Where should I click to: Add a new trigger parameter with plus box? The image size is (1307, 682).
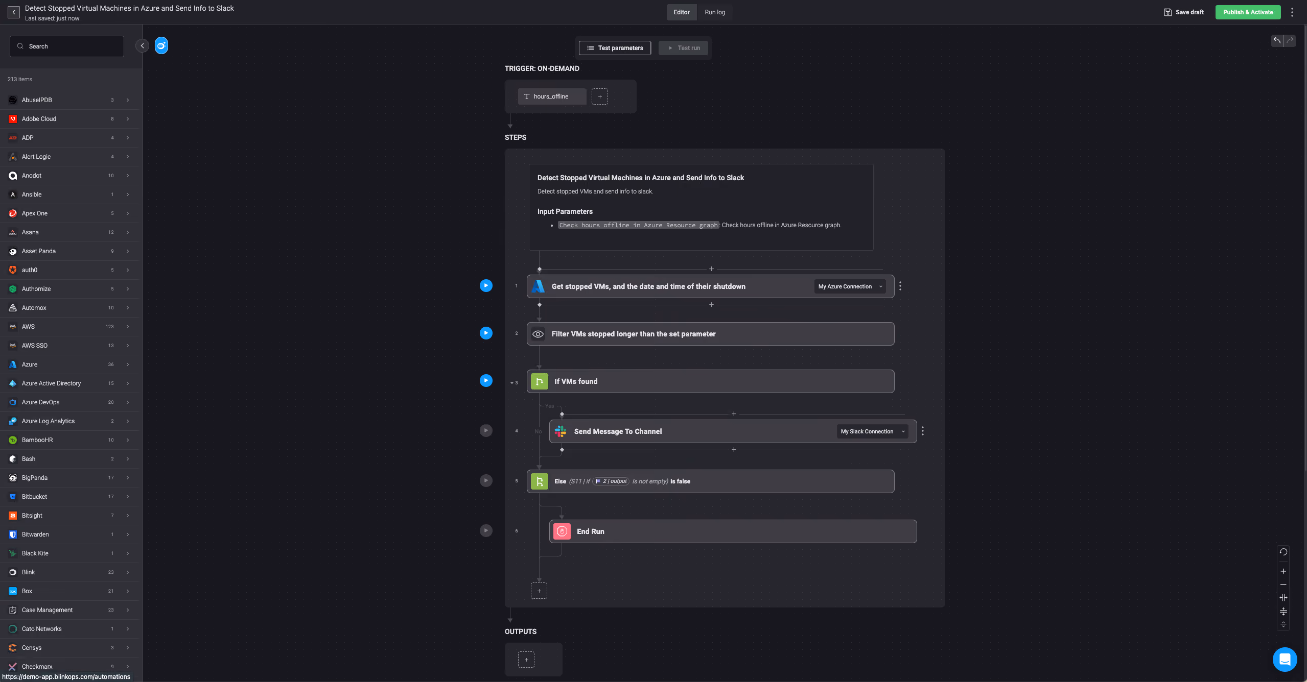click(600, 96)
